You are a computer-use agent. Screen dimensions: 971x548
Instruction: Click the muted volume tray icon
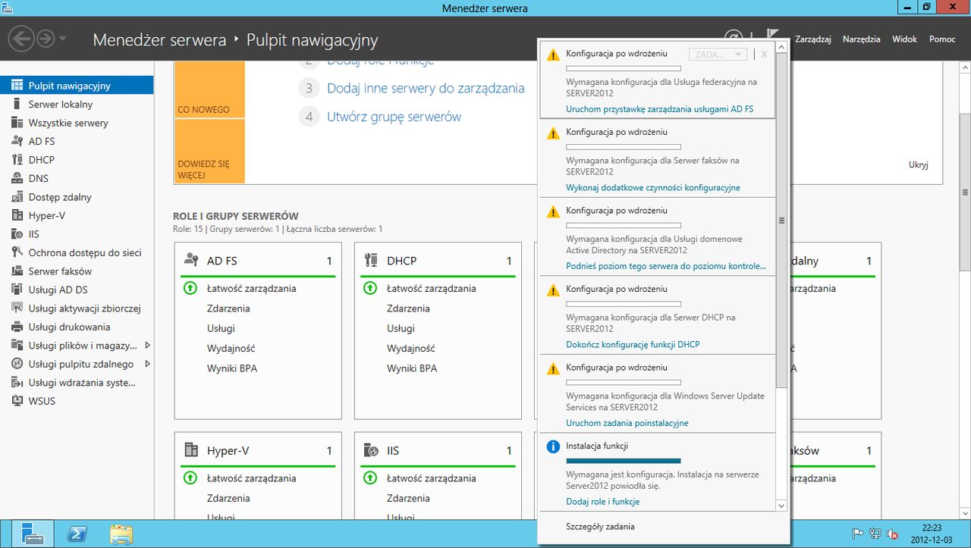click(x=894, y=534)
